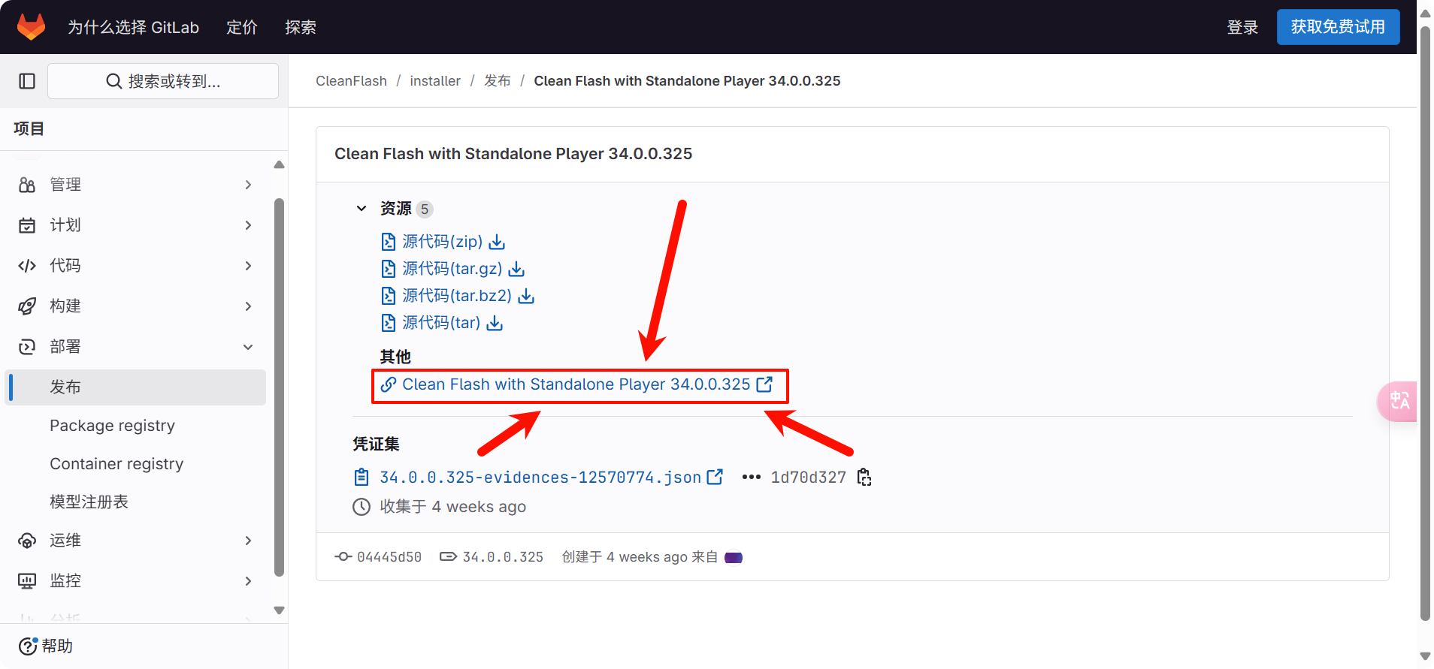Viewport: 1434px width, 669px height.
Task: Click the GitLab fox logo
Action: [x=31, y=27]
